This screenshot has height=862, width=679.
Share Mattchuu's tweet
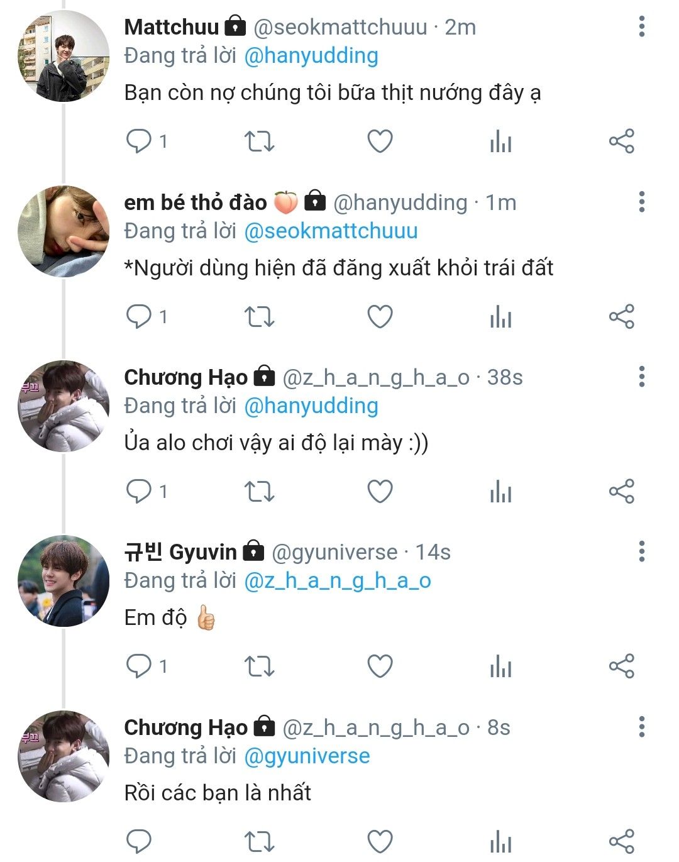(621, 141)
